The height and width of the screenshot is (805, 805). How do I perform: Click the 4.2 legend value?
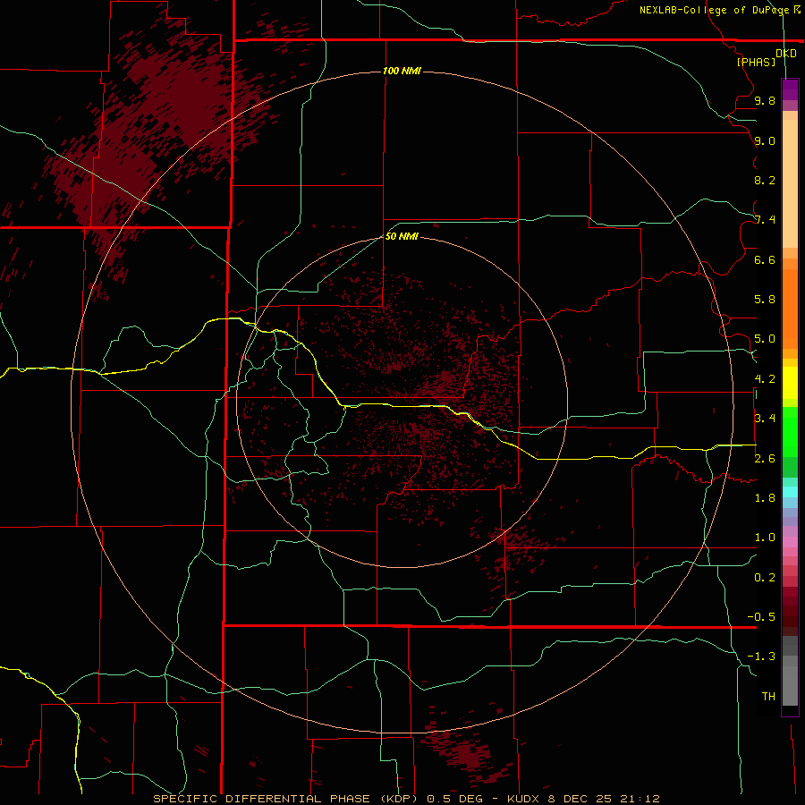pyautogui.click(x=765, y=379)
